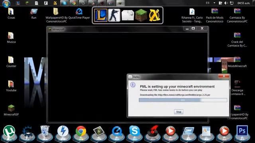255x143 pixels.
Task: Click the "Downloading file" URL status line
Action: [175, 95]
